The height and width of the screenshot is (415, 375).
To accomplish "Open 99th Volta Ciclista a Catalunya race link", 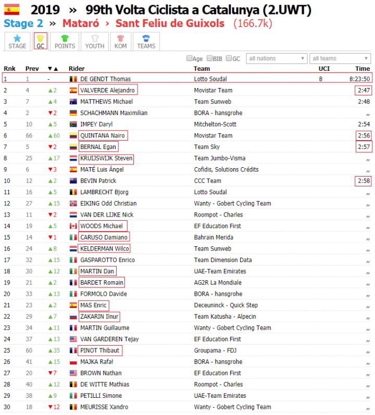I will coord(198,10).
